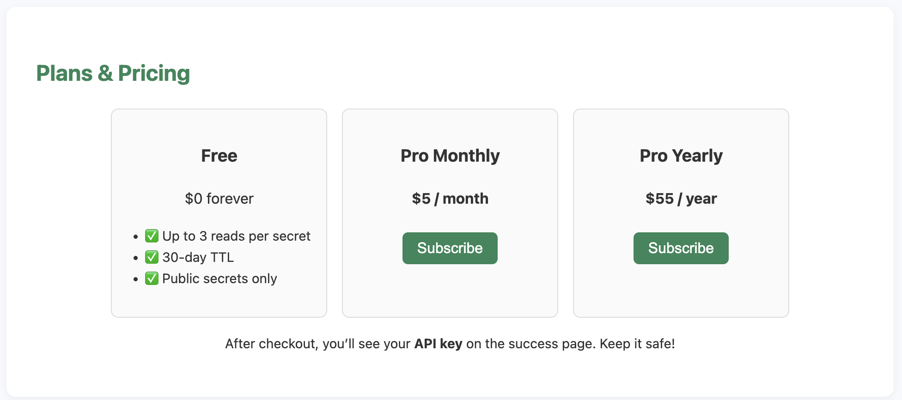Subscribe to the Pro Yearly plan
Image resolution: width=902 pixels, height=400 pixels.
pos(681,248)
